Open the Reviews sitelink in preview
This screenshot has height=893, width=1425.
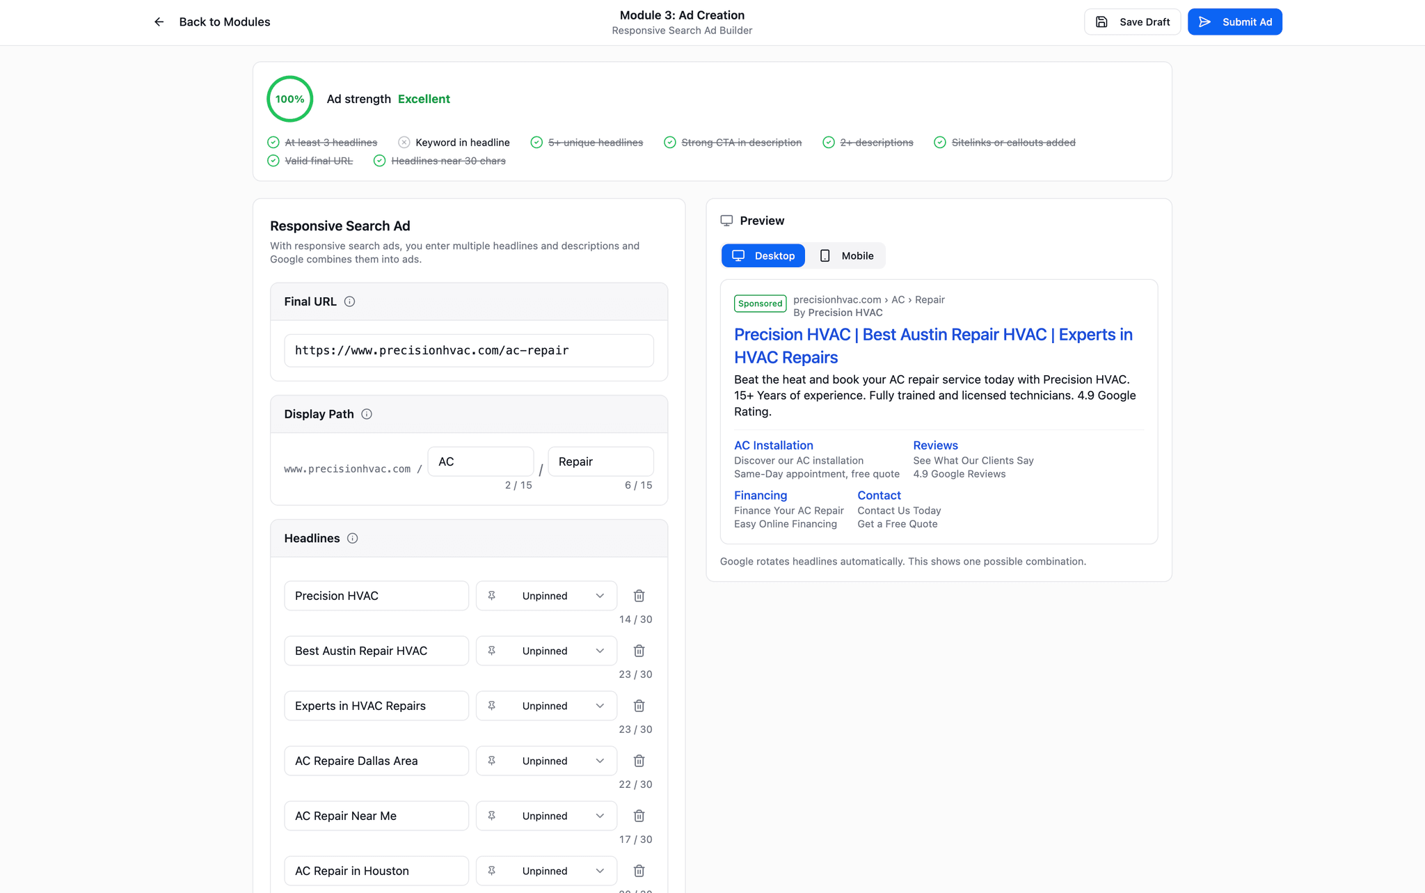point(935,445)
